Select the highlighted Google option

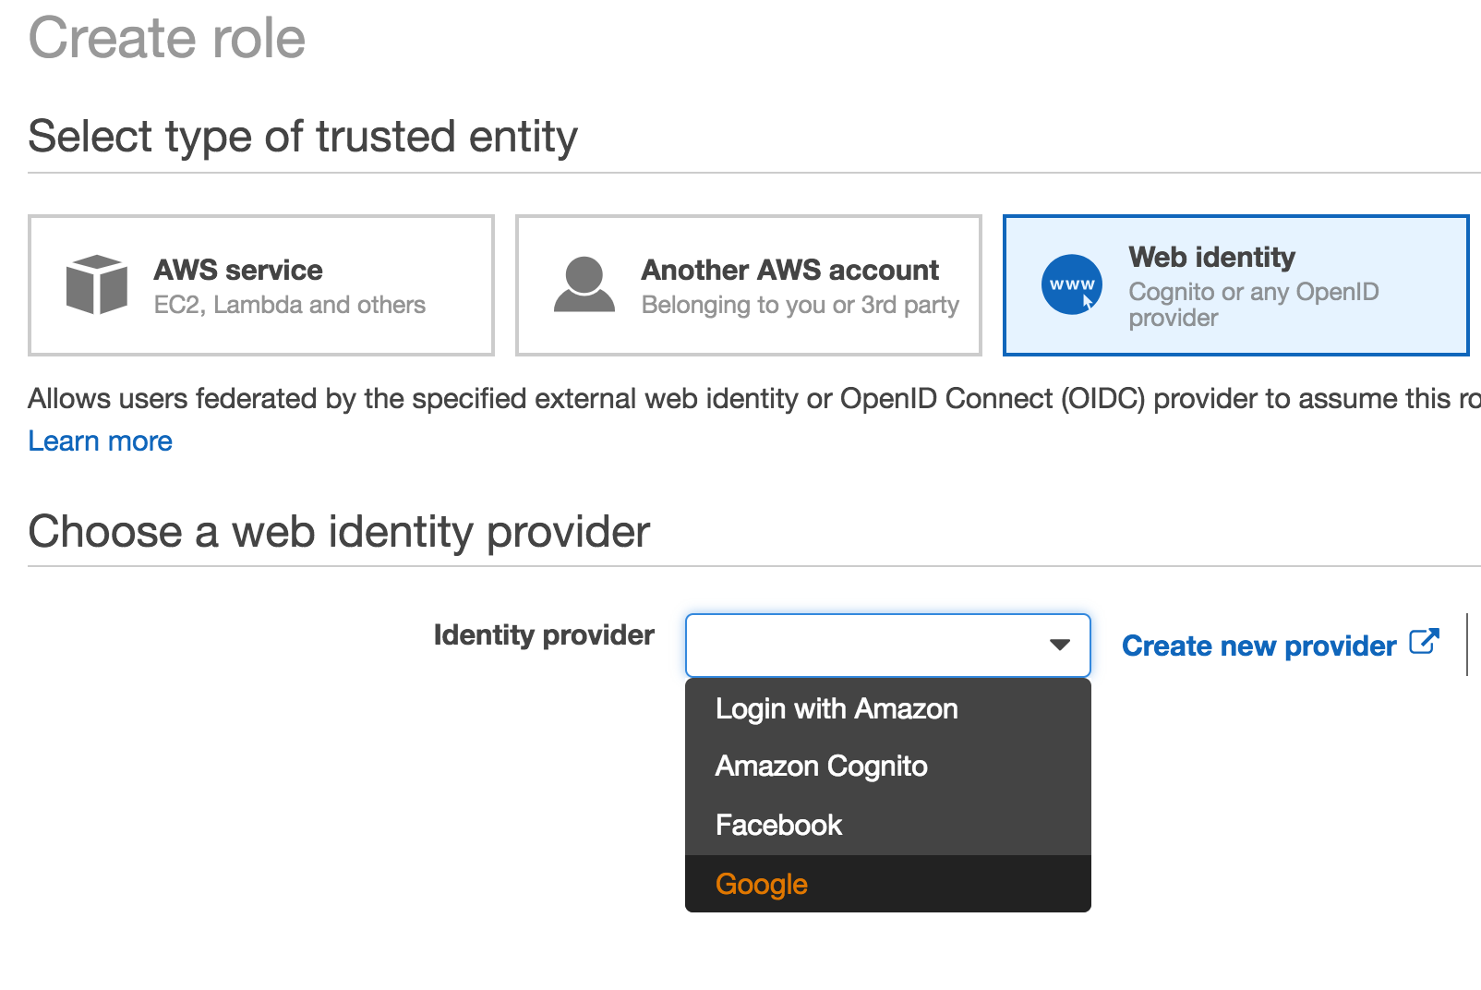click(x=762, y=884)
